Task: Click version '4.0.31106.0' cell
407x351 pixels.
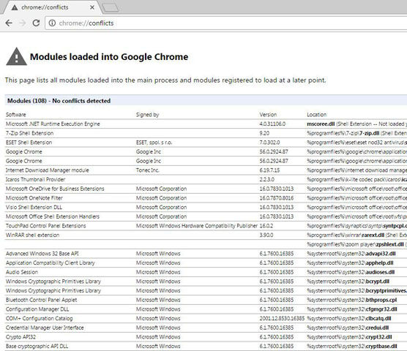Action: pos(272,124)
